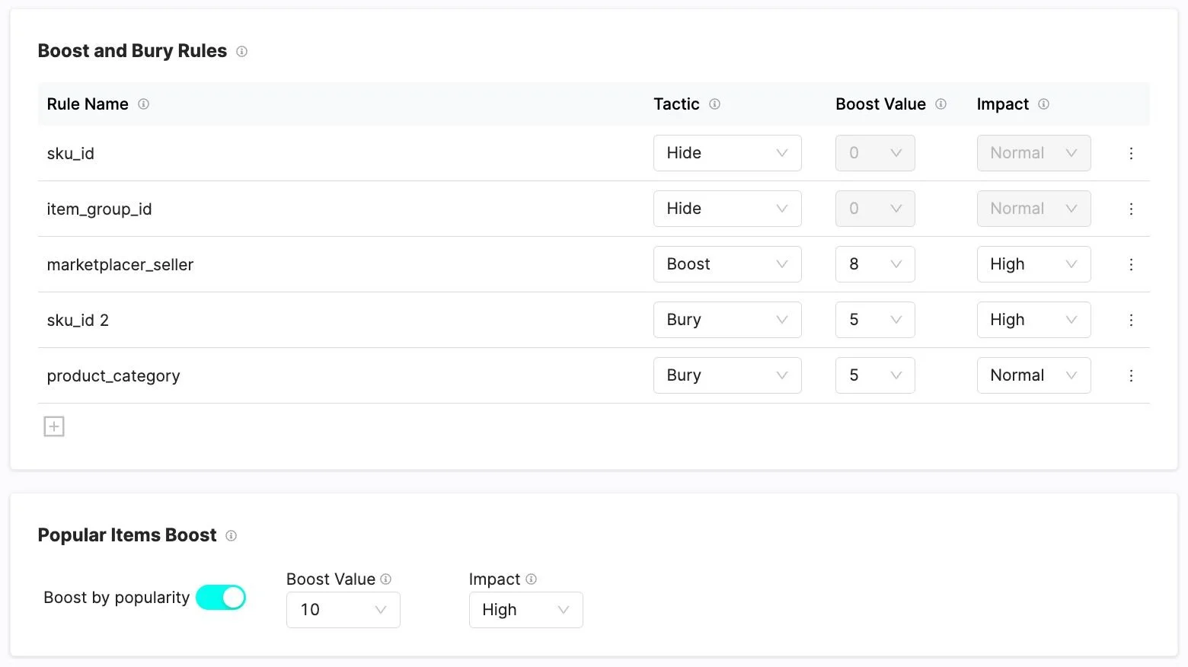1188x667 pixels.
Task: Open more options menu for sku_id row
Action: (1131, 153)
